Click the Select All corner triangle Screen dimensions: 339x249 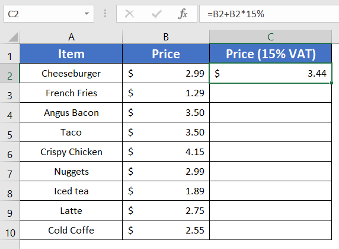13,37
